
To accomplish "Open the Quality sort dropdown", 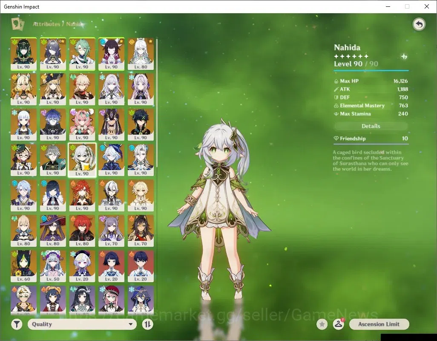I will tap(82, 324).
